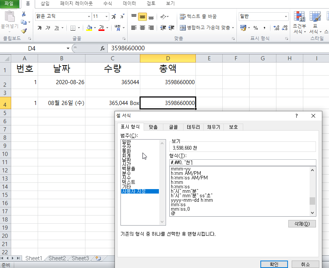Screen dimensions: 329x268
Task: Open the font name dropdown (맑은 고딕)
Action: pos(89,16)
